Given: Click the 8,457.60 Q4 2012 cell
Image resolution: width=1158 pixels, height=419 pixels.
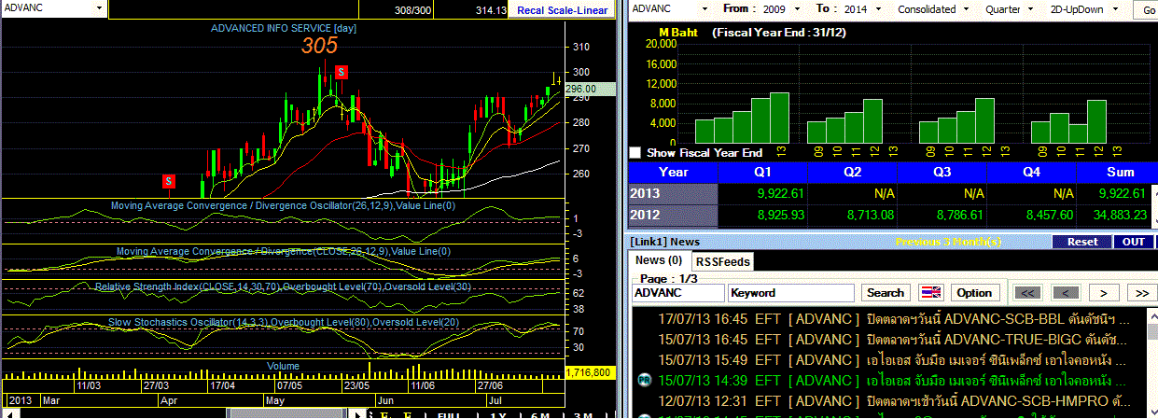Looking at the screenshot, I should 1031,215.
